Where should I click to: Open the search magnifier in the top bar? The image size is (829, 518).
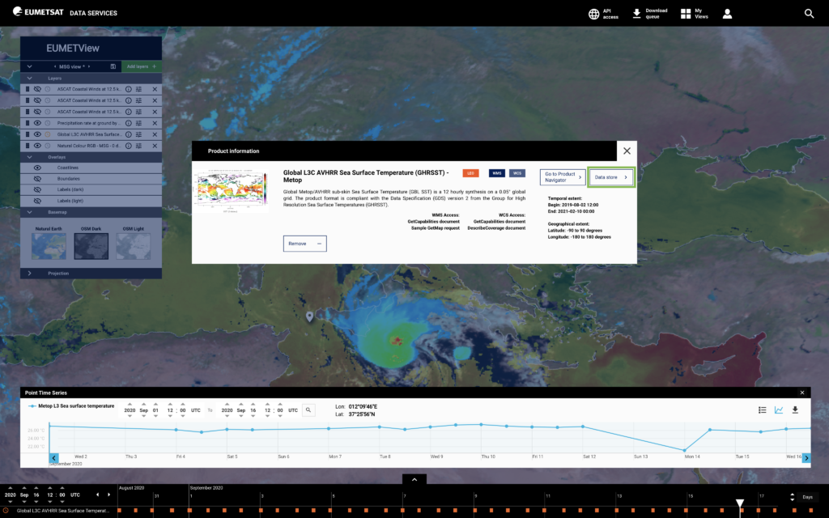[x=809, y=14]
